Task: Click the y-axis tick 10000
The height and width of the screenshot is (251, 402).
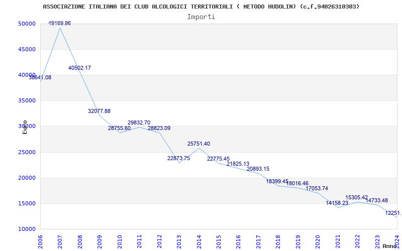Action: click(27, 229)
